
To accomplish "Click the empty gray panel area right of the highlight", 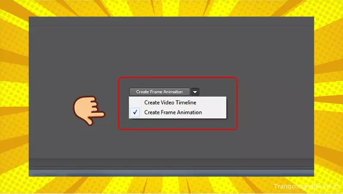I will [275, 103].
